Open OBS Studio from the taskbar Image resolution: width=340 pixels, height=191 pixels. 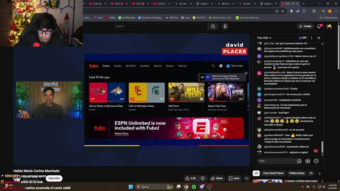pyautogui.click(x=209, y=187)
